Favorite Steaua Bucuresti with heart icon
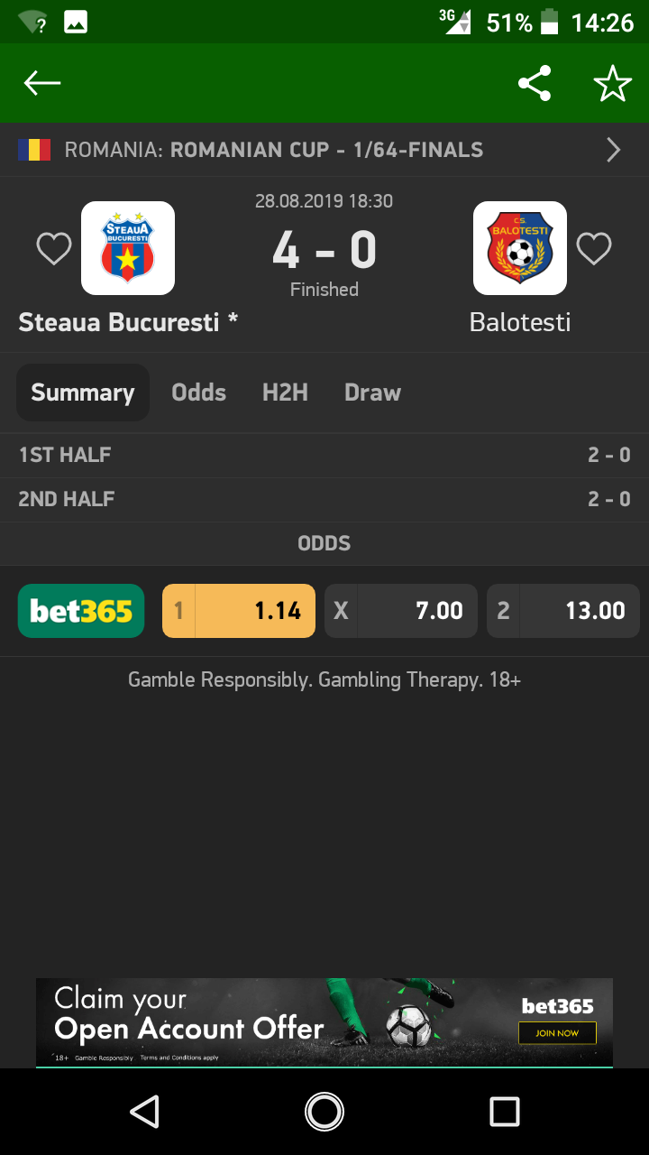 [x=54, y=249]
